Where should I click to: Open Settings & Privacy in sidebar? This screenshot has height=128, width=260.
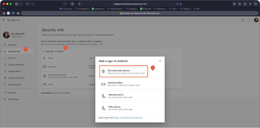16,78
